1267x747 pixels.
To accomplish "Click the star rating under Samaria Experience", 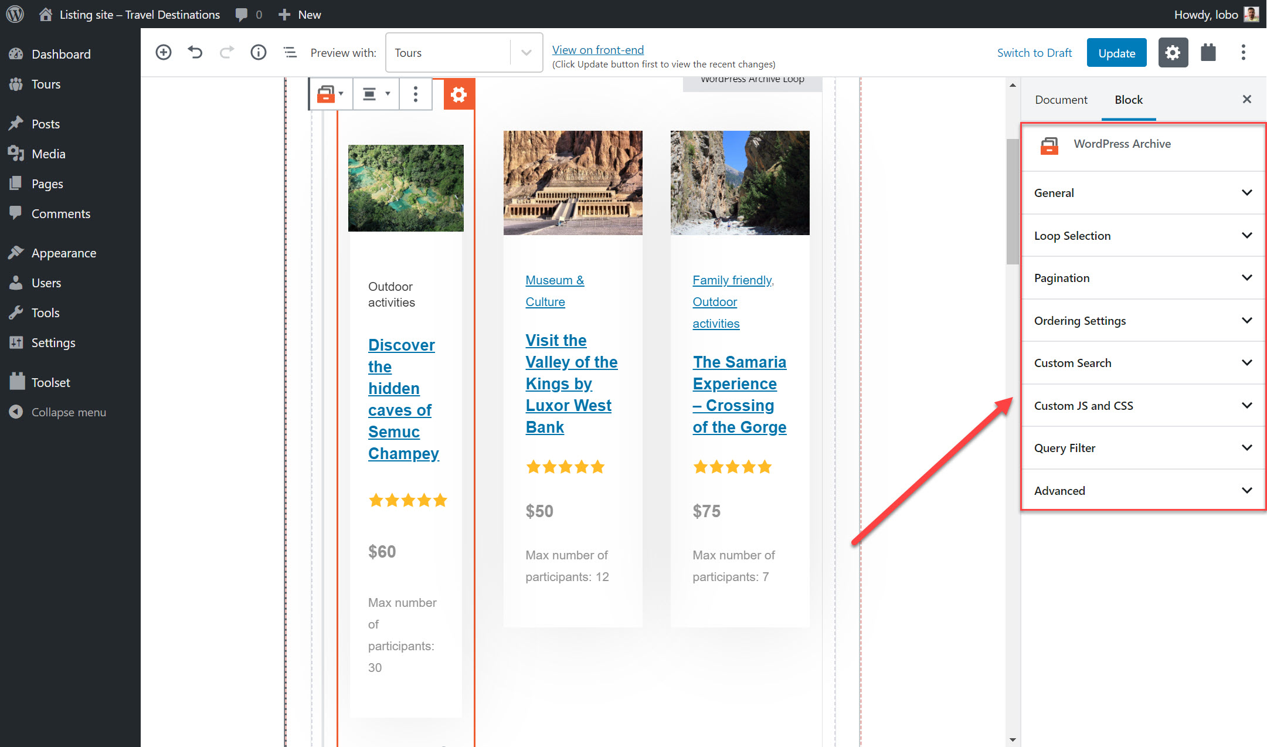I will (x=732, y=467).
